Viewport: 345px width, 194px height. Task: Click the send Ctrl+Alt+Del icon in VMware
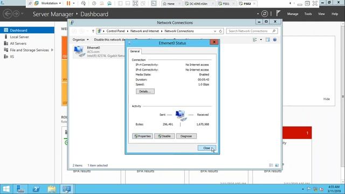[84, 3]
